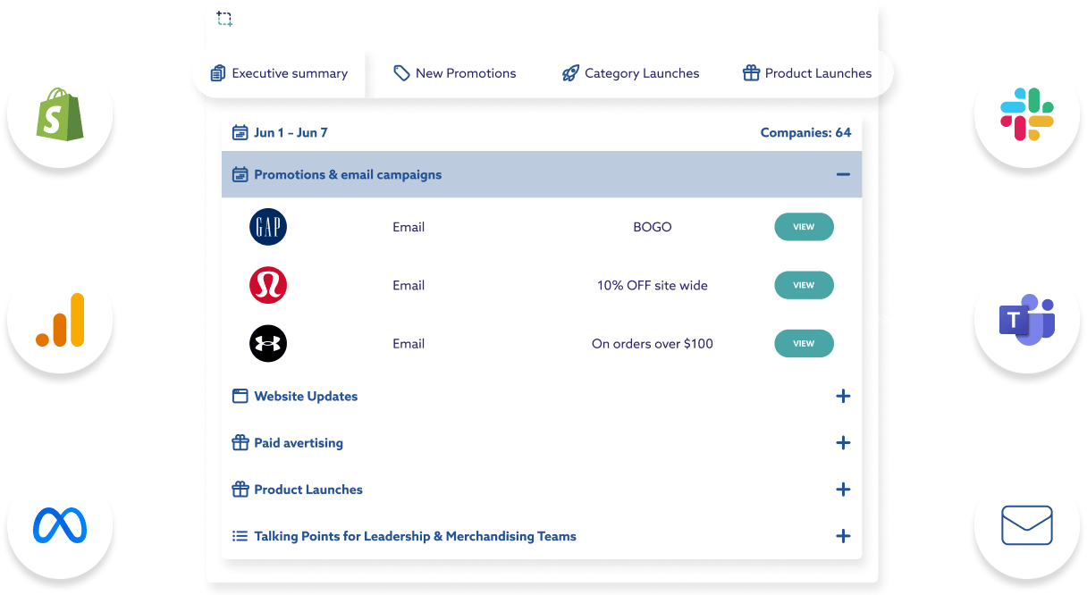Click the Slack logo icon
1087x595 pixels.
[x=1027, y=114]
